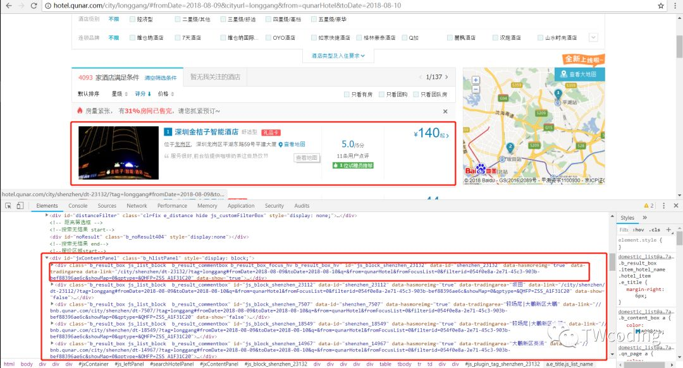Click the hotel night photo thumbnail
683x368 pixels.
pyautogui.click(x=118, y=153)
